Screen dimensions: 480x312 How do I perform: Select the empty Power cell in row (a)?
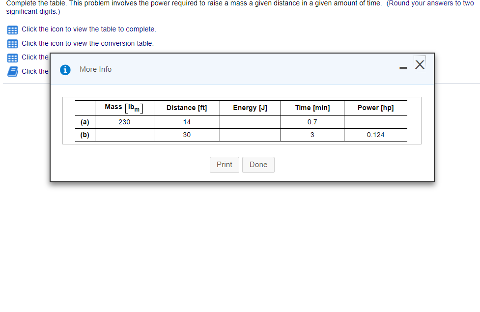pos(375,122)
